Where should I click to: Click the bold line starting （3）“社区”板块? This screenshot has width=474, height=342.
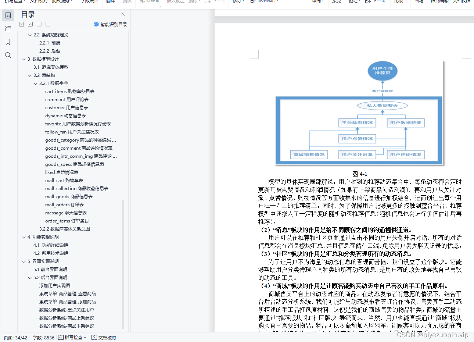(x=336, y=254)
